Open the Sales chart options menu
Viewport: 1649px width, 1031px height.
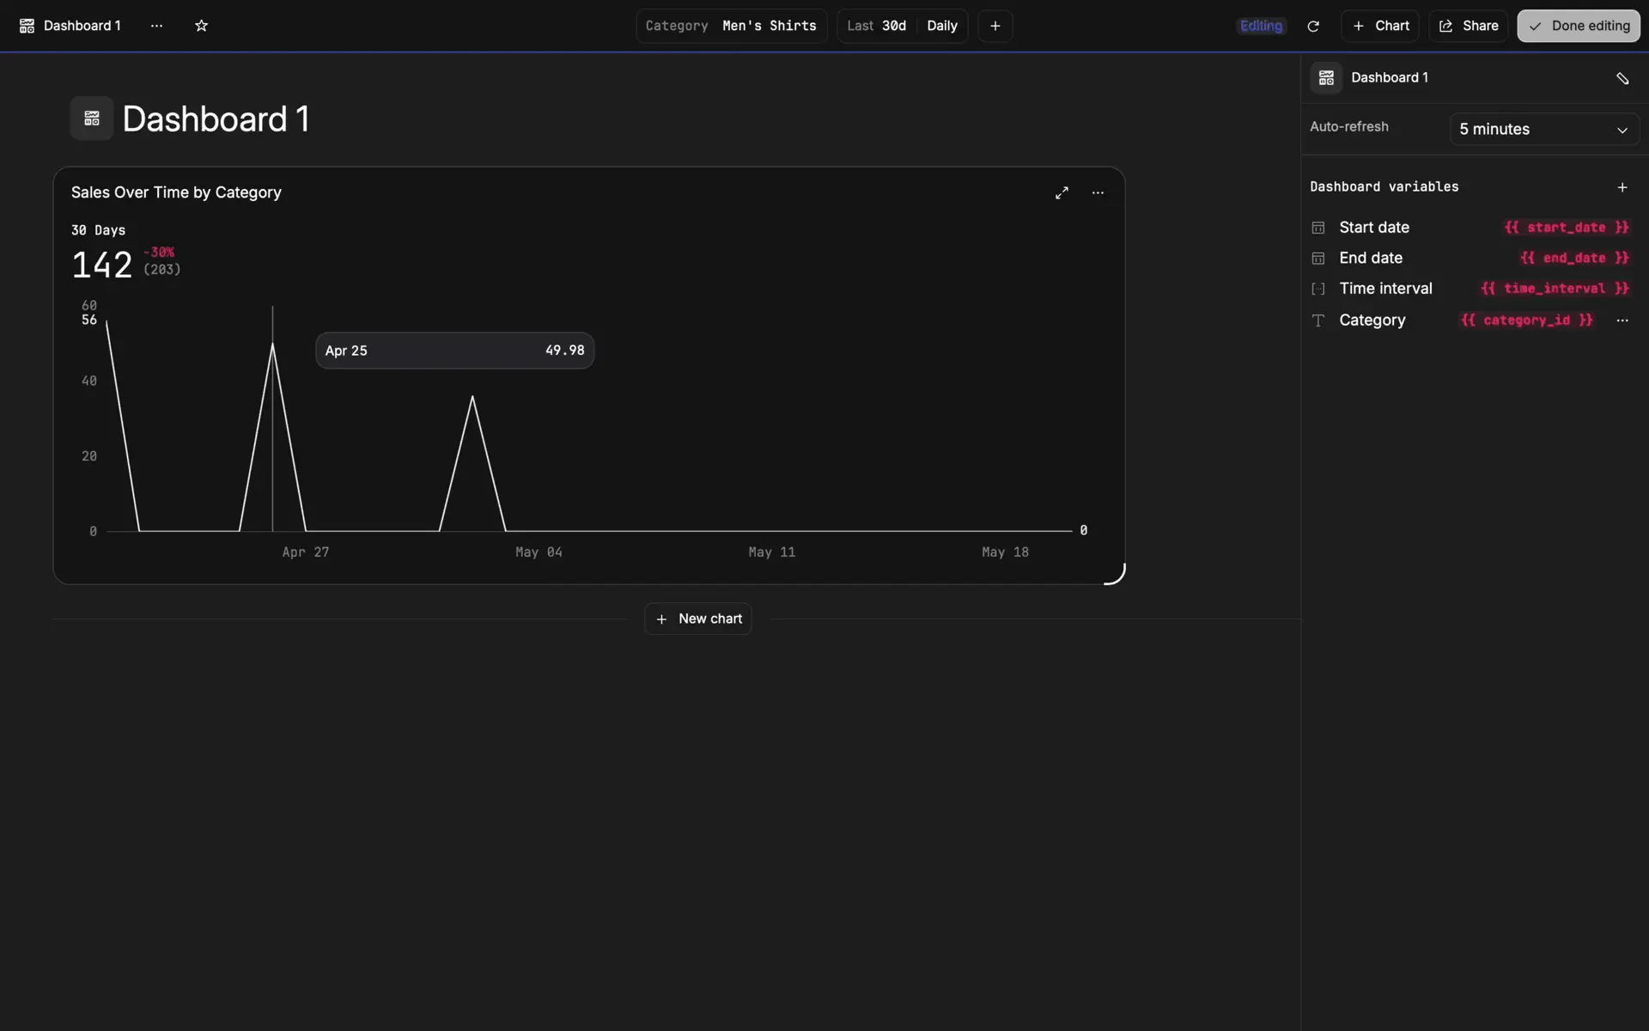(x=1098, y=192)
